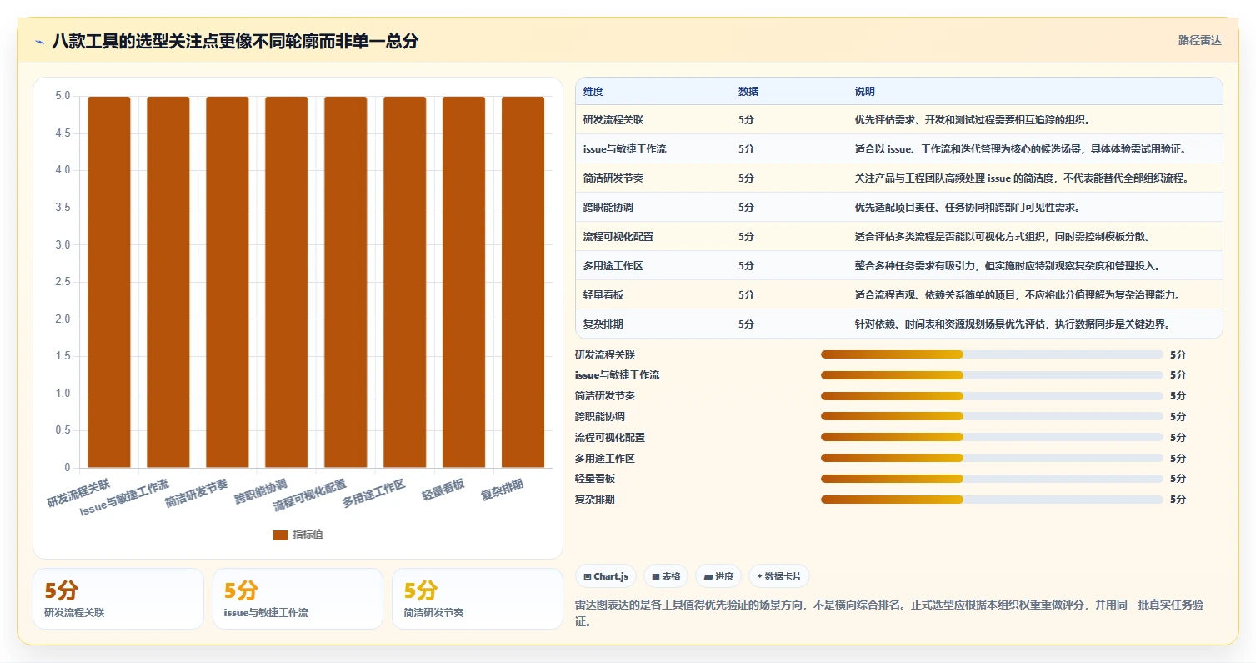
Task: Click 复杂排期 x-axis label under chart
Action: tap(503, 490)
